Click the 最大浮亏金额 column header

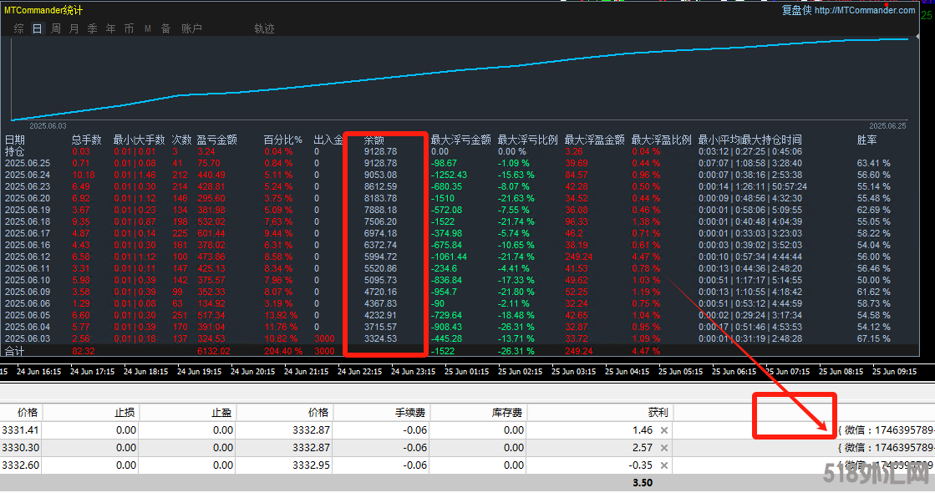tap(461, 140)
